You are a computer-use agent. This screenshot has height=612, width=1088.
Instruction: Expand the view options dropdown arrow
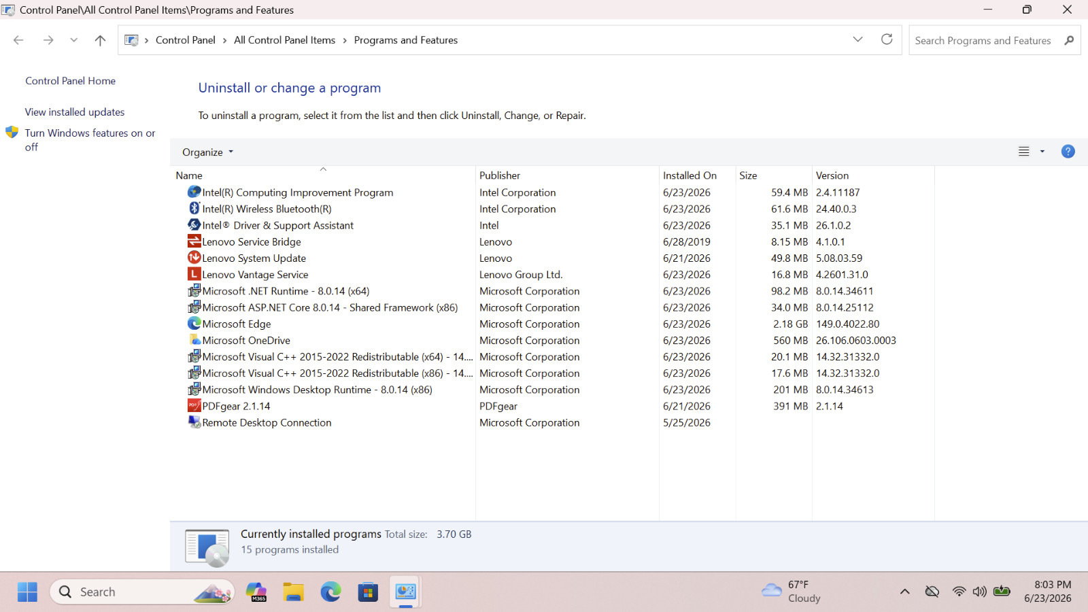tap(1042, 152)
